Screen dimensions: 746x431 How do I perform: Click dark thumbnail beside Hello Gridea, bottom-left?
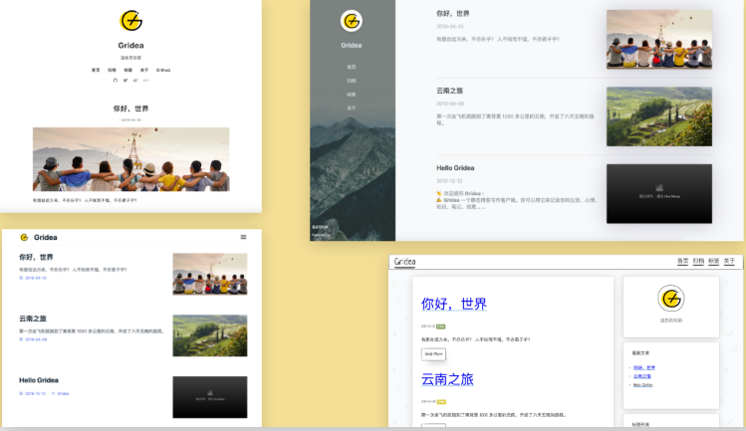pyautogui.click(x=210, y=397)
